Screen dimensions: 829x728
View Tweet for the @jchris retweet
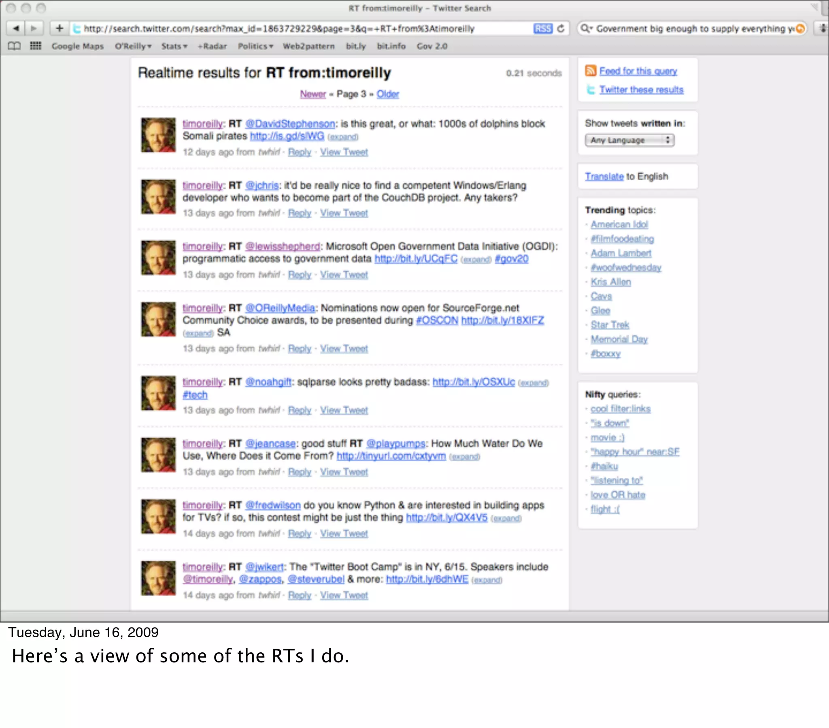(x=344, y=213)
